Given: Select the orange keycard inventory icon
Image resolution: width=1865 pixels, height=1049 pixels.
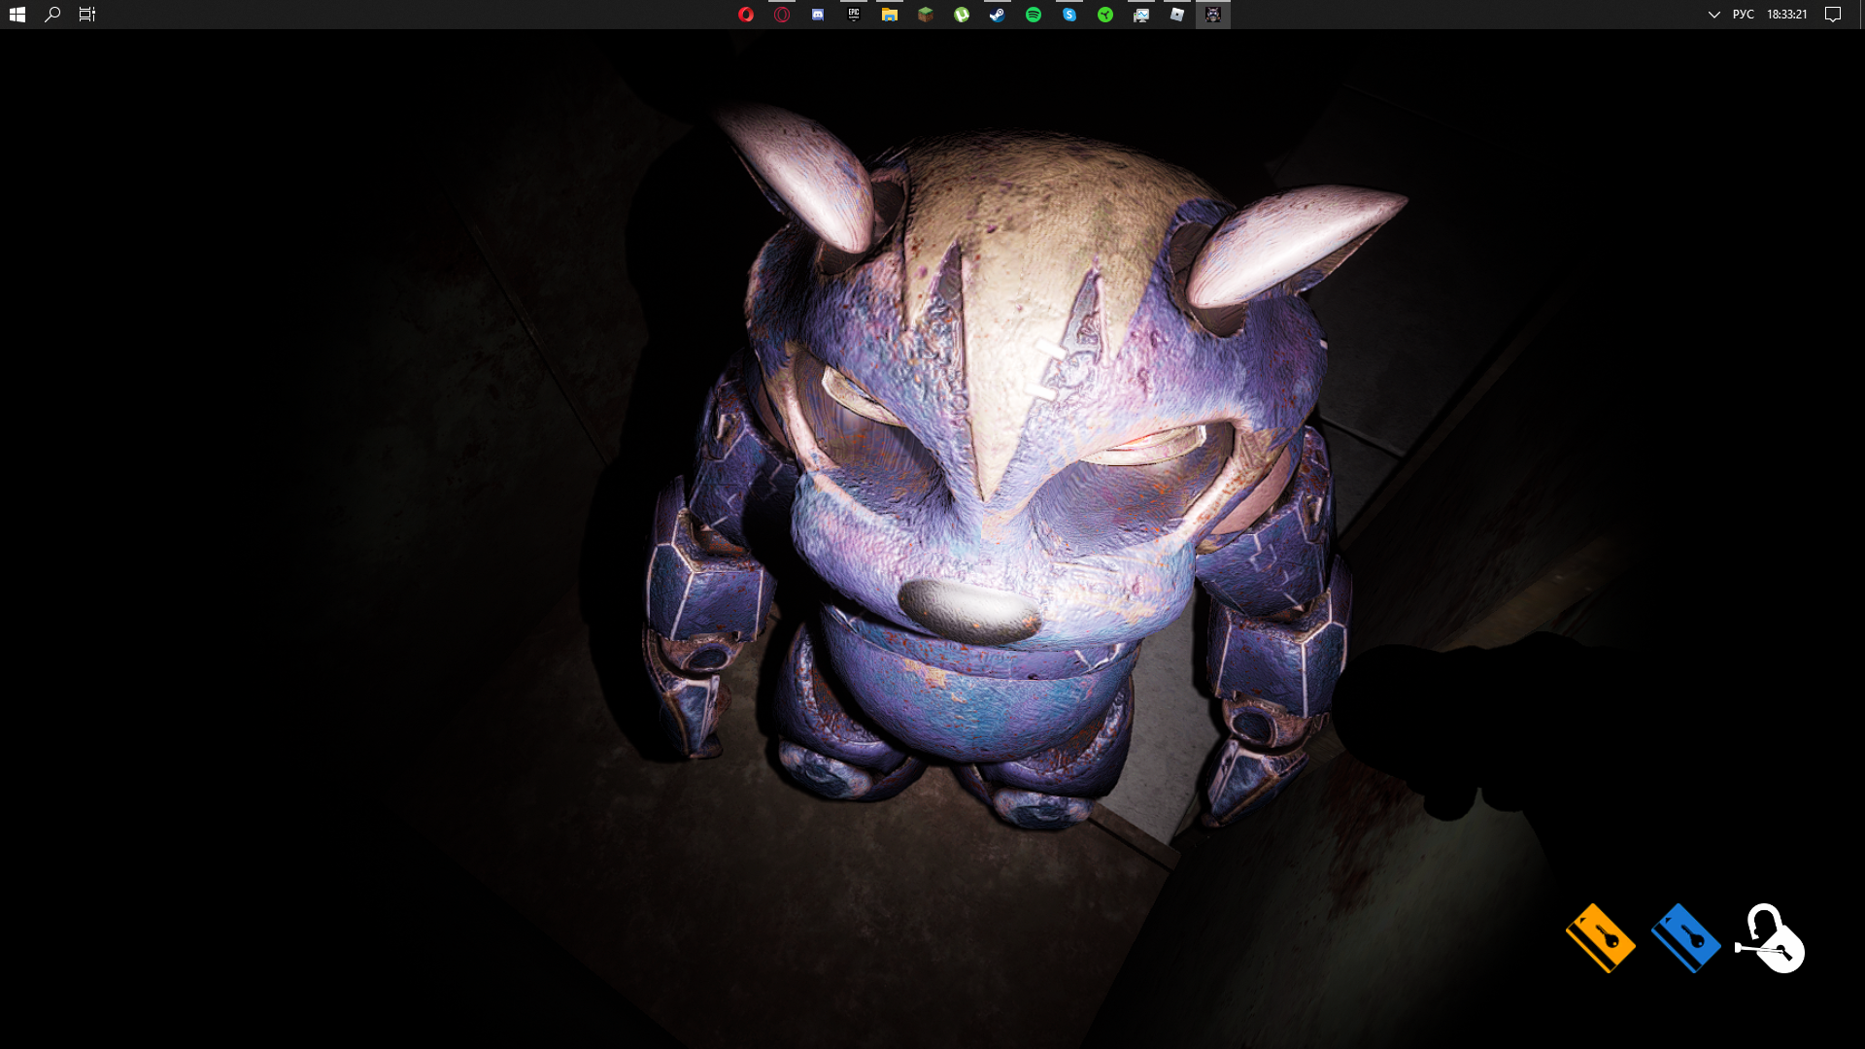Looking at the screenshot, I should (1601, 937).
